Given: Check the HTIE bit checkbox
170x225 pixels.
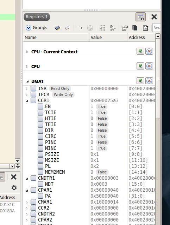Looking at the screenshot, I should [x=40, y=118].
